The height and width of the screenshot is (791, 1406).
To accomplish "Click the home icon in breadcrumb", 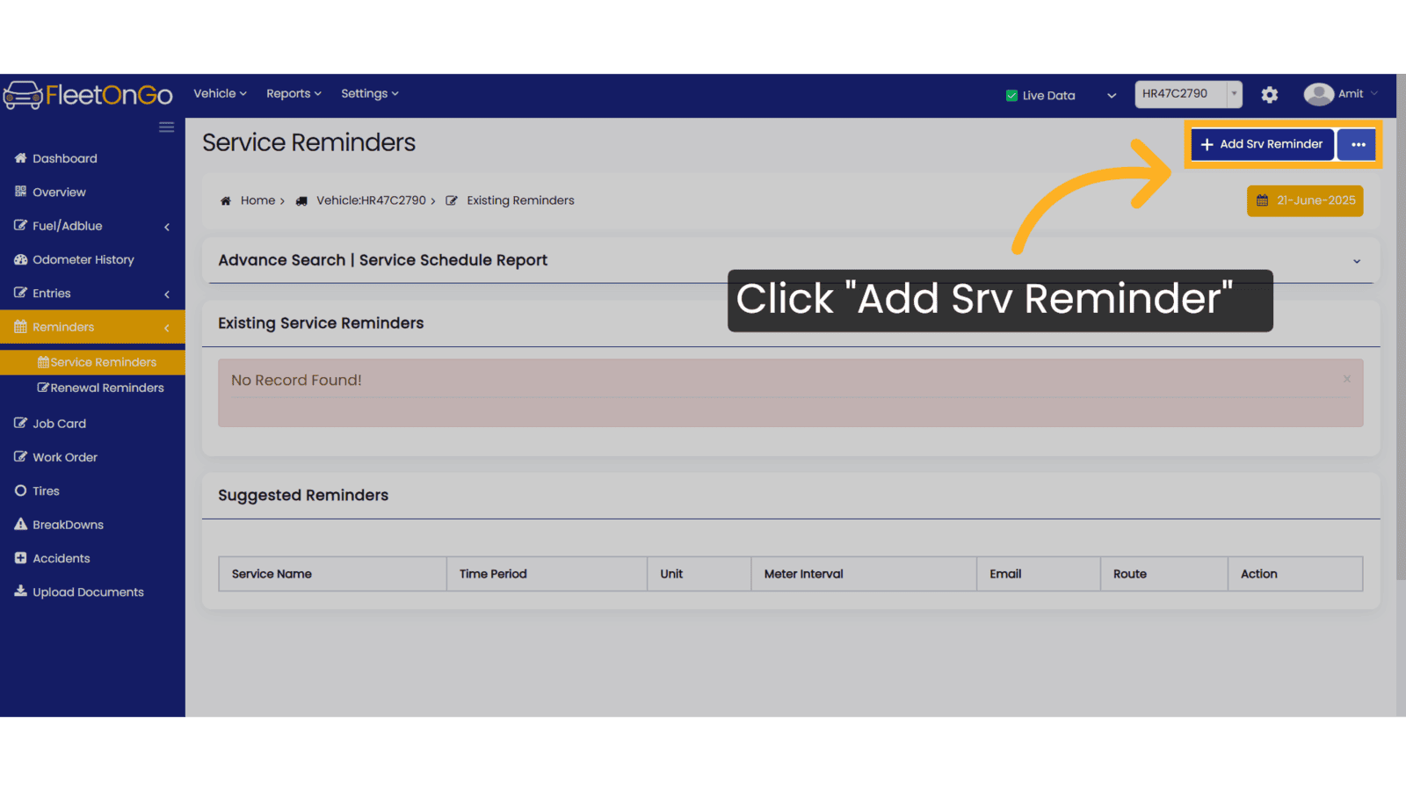I will tap(226, 201).
